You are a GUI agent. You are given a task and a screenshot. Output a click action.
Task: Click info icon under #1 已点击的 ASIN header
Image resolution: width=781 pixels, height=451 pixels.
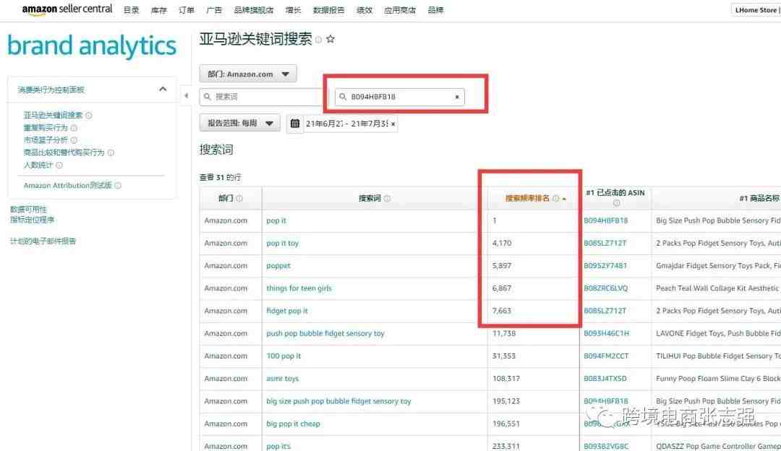[x=616, y=203]
